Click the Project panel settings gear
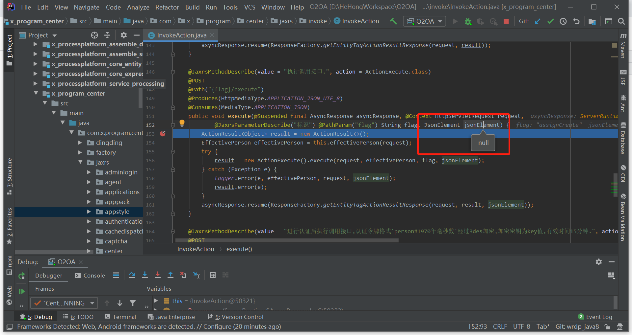The image size is (632, 335). 123,35
